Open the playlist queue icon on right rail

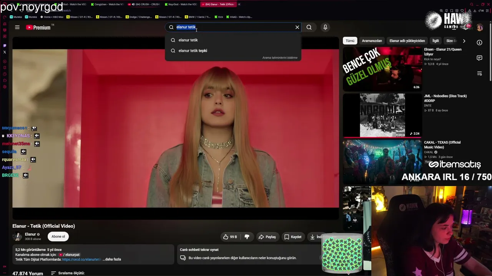(479, 74)
